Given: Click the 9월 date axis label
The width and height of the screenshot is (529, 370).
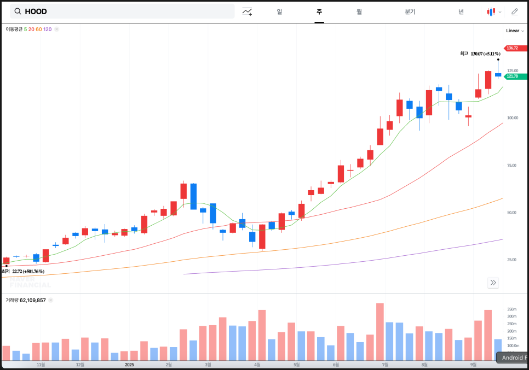Looking at the screenshot, I should pyautogui.click(x=473, y=365).
